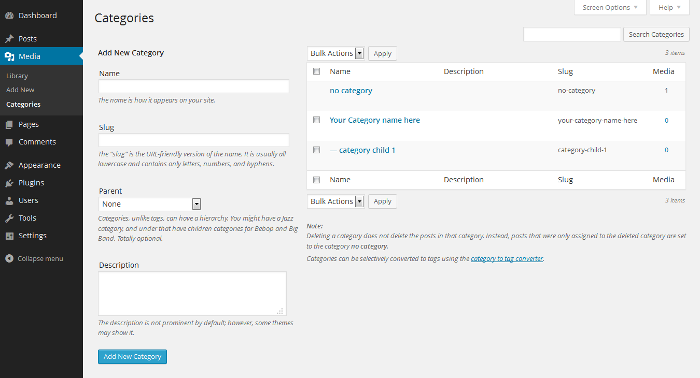Click the Add New Category button
The image size is (700, 378).
point(132,356)
